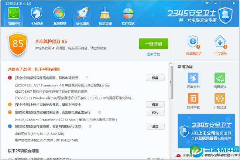Click the 一键修复 green button
The width and height of the screenshot is (240, 160).
pos(154,44)
